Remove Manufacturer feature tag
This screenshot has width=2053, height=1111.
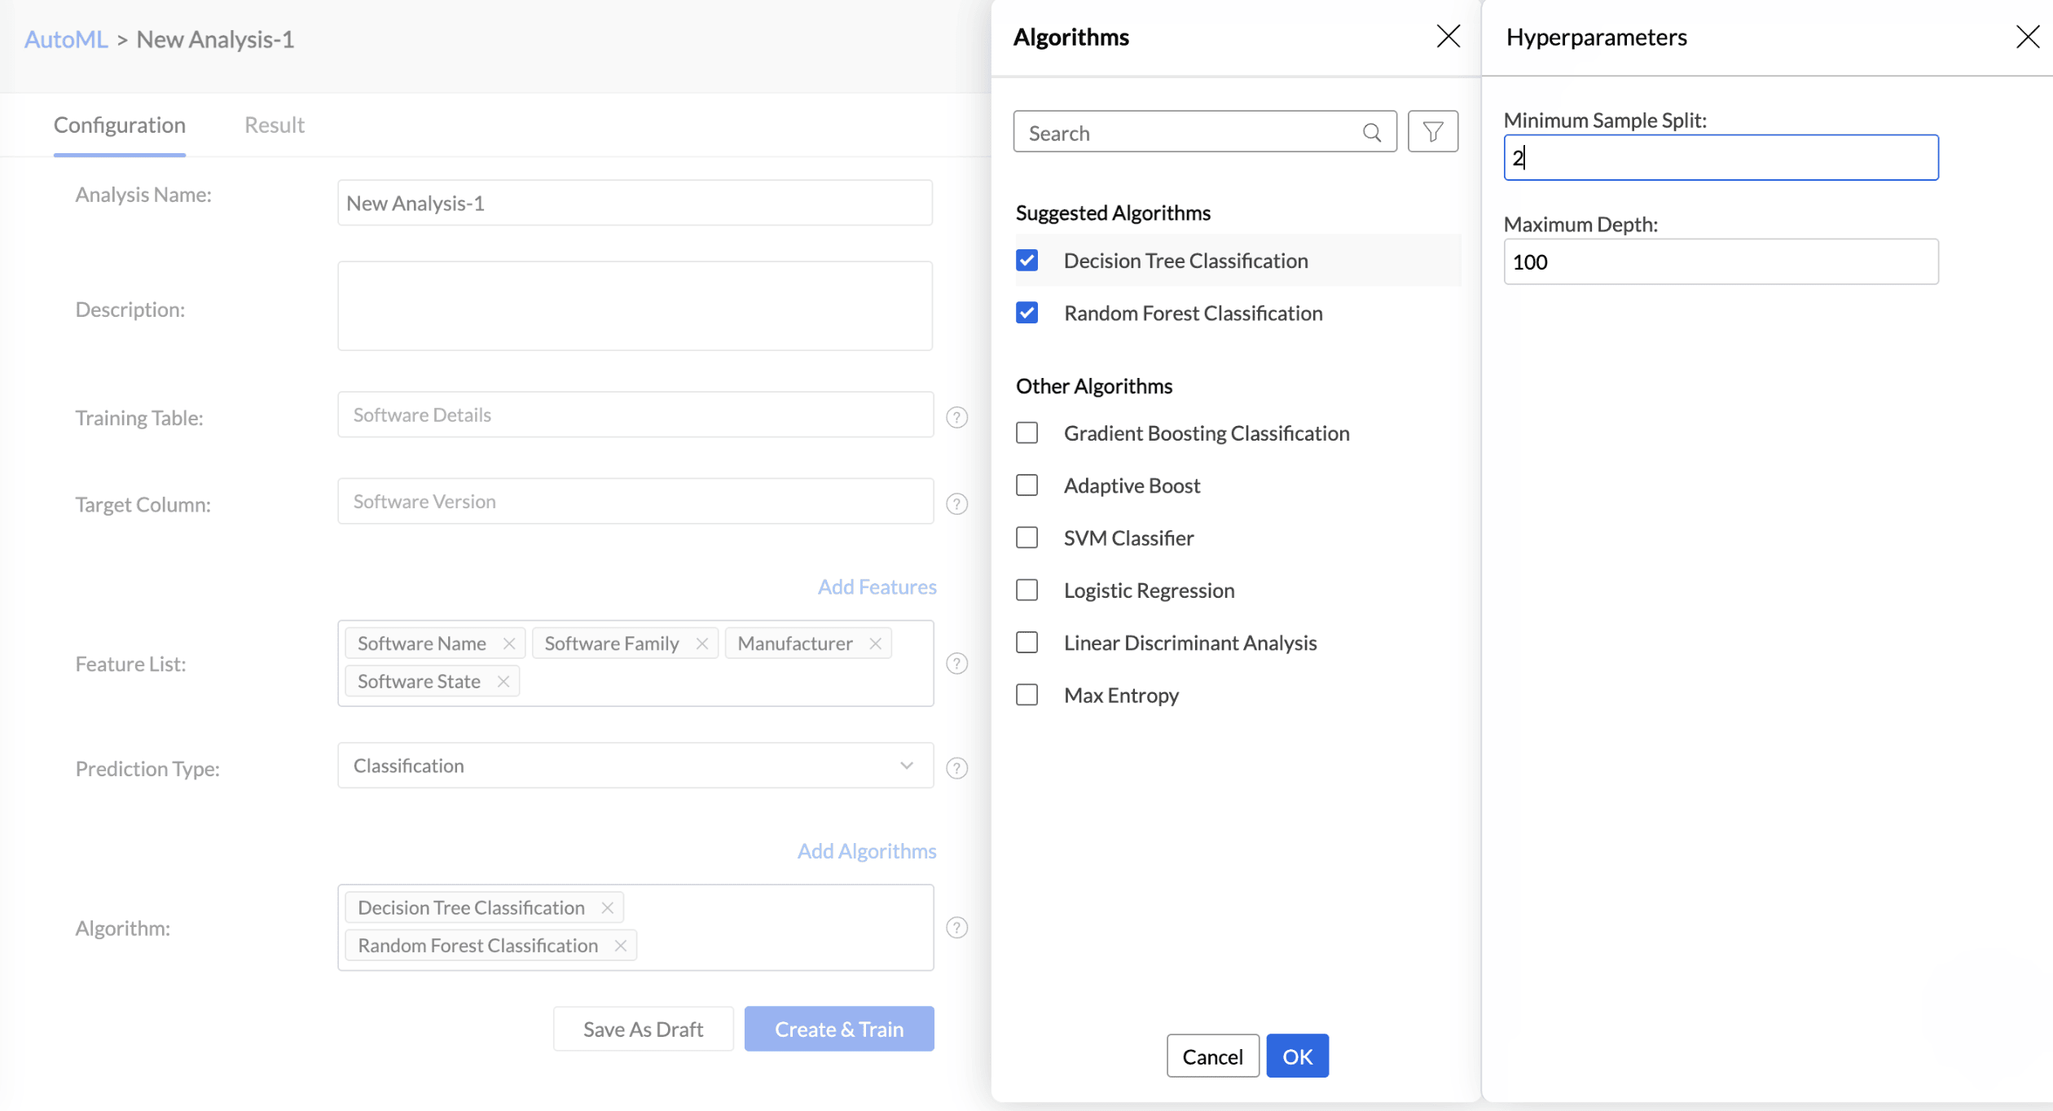pos(875,643)
